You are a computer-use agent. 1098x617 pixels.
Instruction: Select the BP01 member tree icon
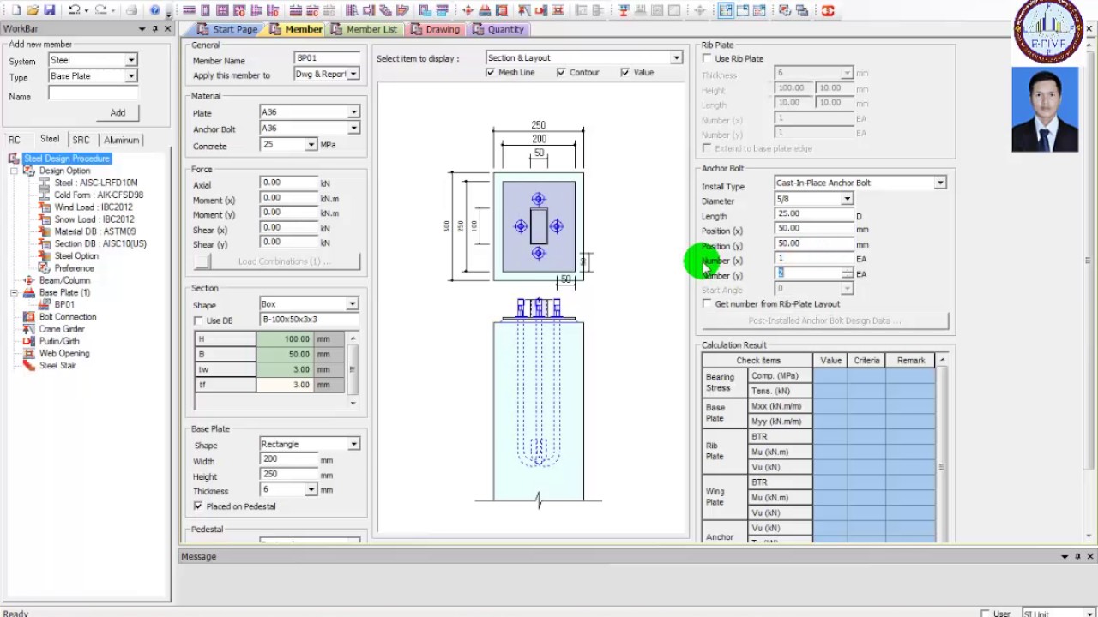pyautogui.click(x=45, y=304)
